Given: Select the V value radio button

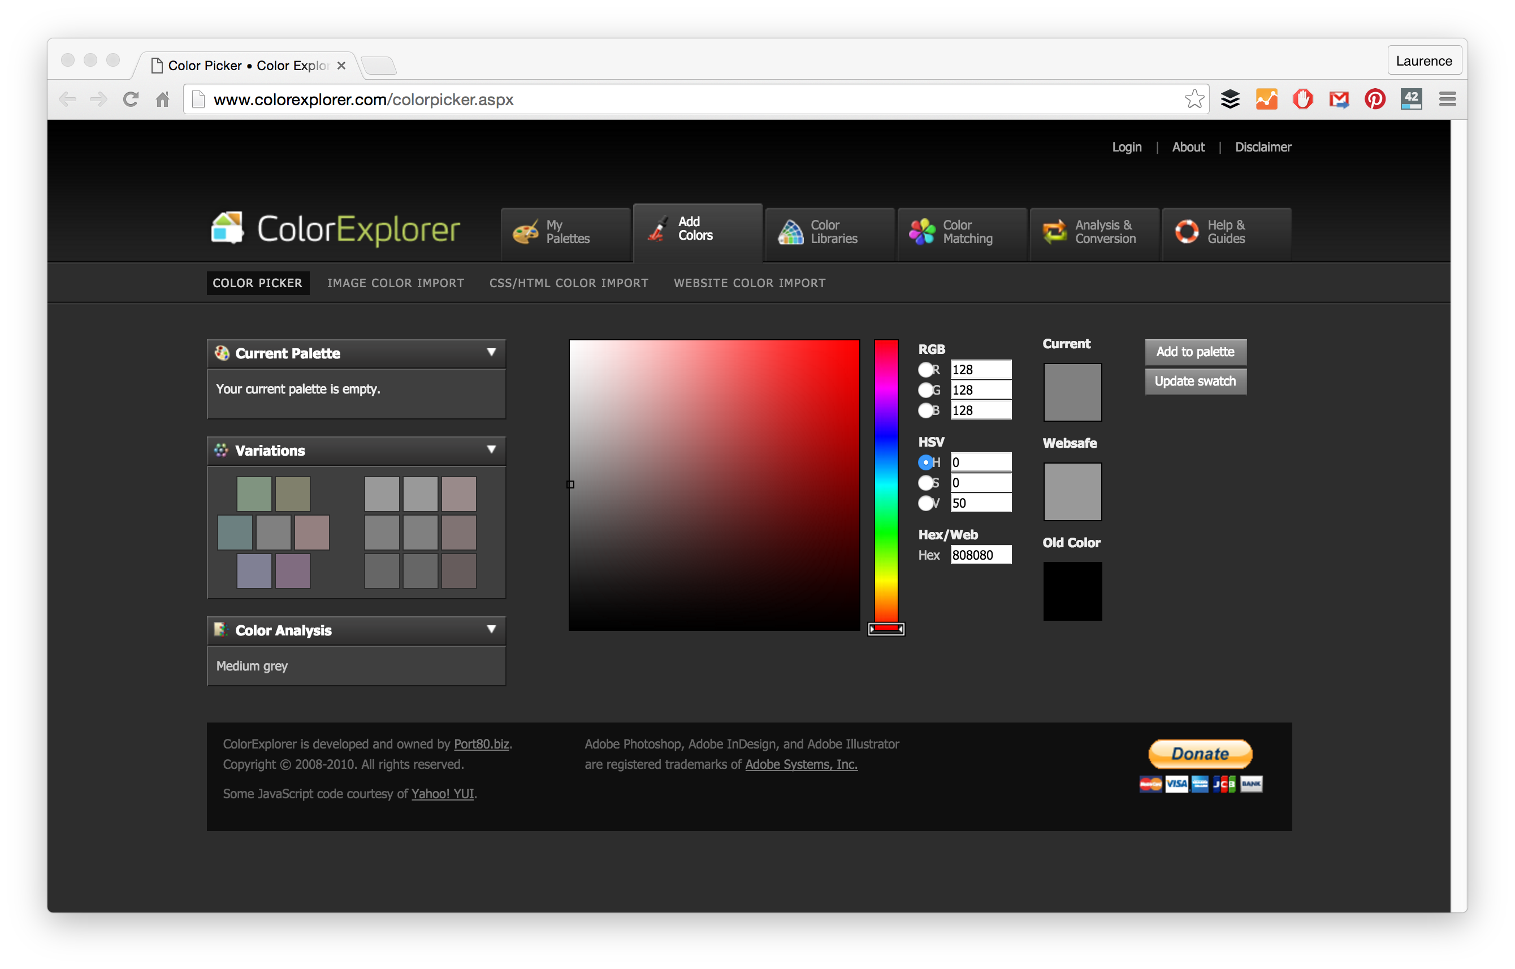Looking at the screenshot, I should pos(928,501).
